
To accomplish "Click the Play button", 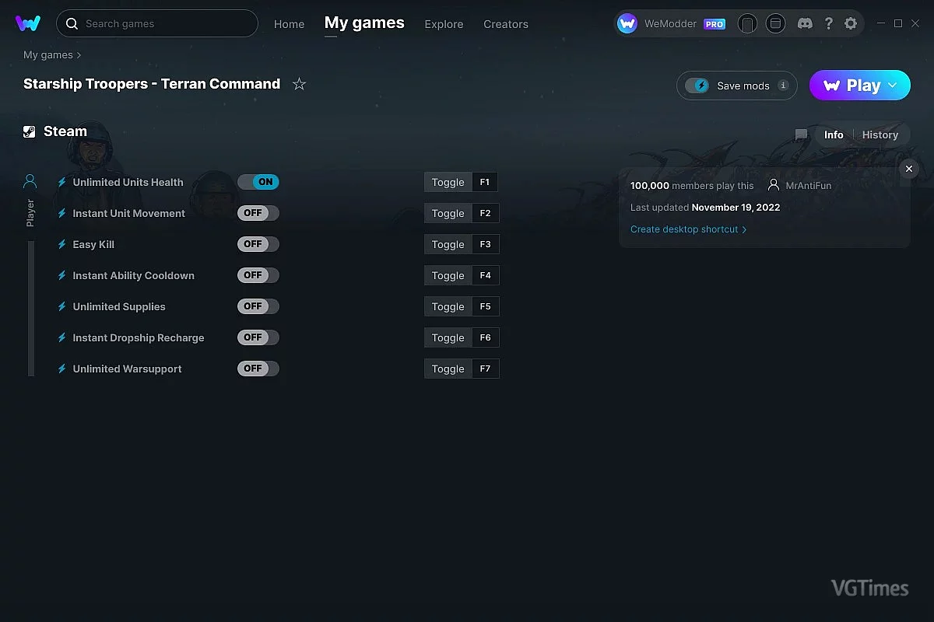I will 860,86.
